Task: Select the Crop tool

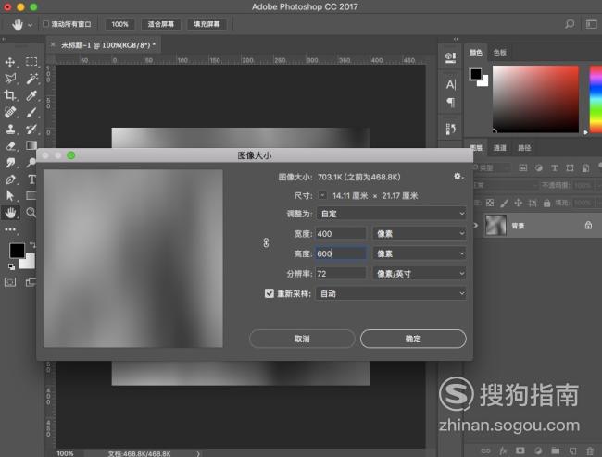Action: tap(10, 95)
